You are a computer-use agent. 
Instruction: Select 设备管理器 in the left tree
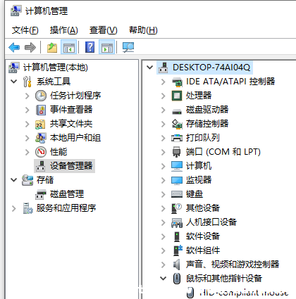pos(71,166)
